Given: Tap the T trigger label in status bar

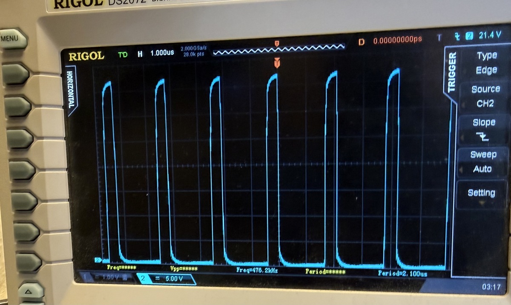Looking at the screenshot, I should coord(439,38).
